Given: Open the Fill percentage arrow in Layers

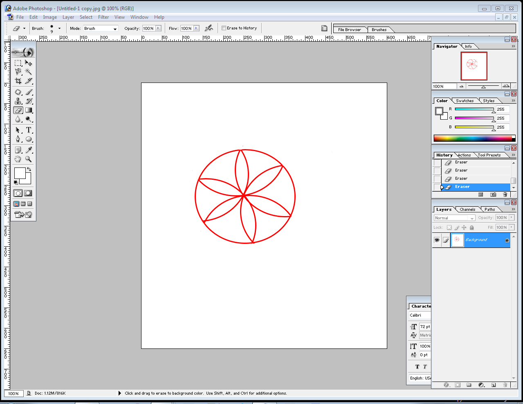Looking at the screenshot, I should tap(512, 228).
